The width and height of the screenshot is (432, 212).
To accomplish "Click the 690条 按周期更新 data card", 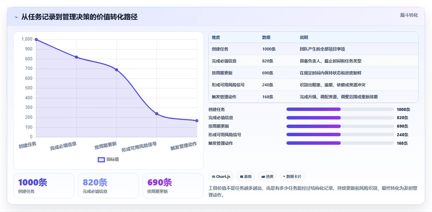I will pyautogui.click(x=173, y=186).
